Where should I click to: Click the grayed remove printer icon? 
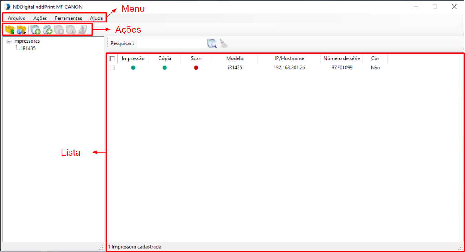(59, 30)
